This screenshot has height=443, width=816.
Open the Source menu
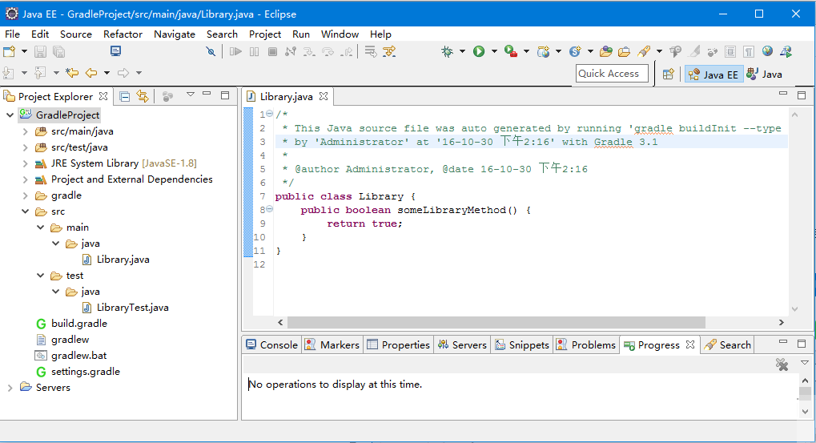pos(76,34)
